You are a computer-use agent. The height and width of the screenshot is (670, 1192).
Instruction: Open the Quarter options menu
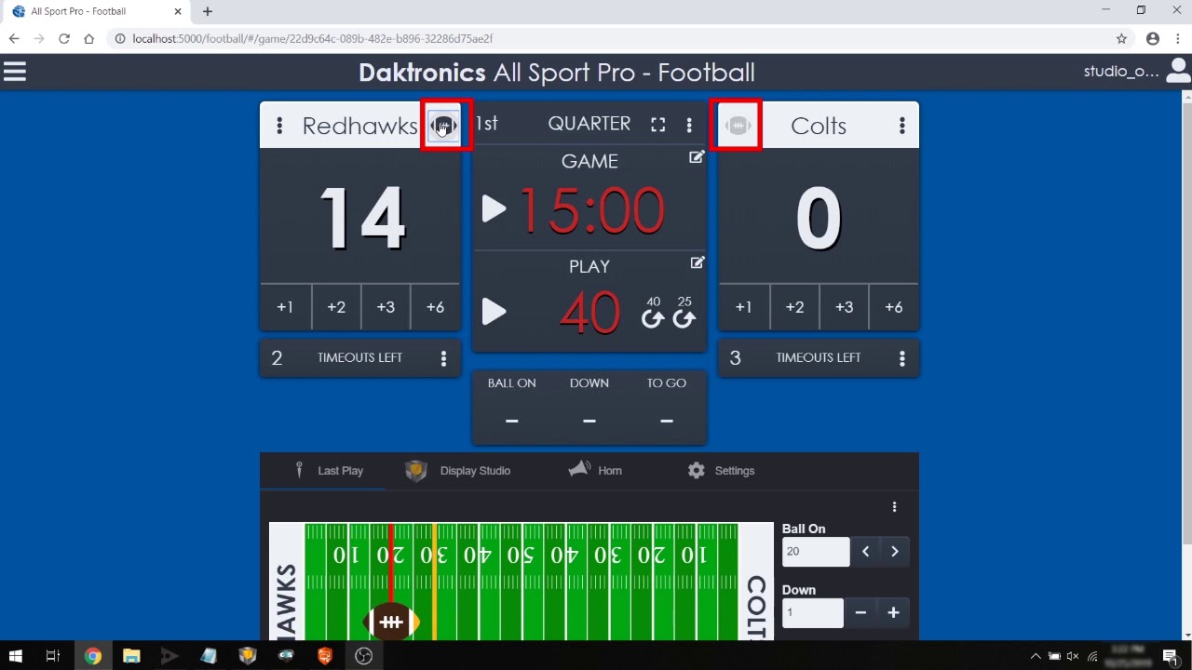pyautogui.click(x=689, y=125)
